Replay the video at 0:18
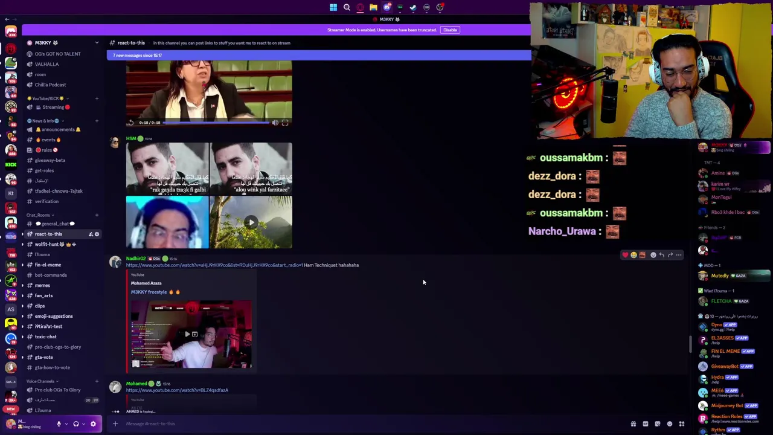Image resolution: width=773 pixels, height=435 pixels. pyautogui.click(x=130, y=123)
